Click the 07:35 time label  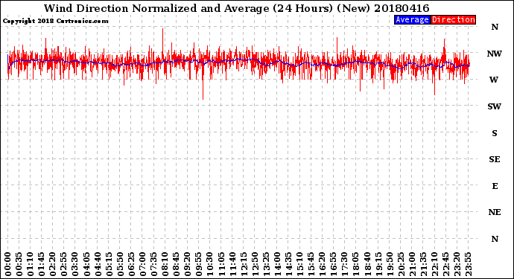coord(153,264)
